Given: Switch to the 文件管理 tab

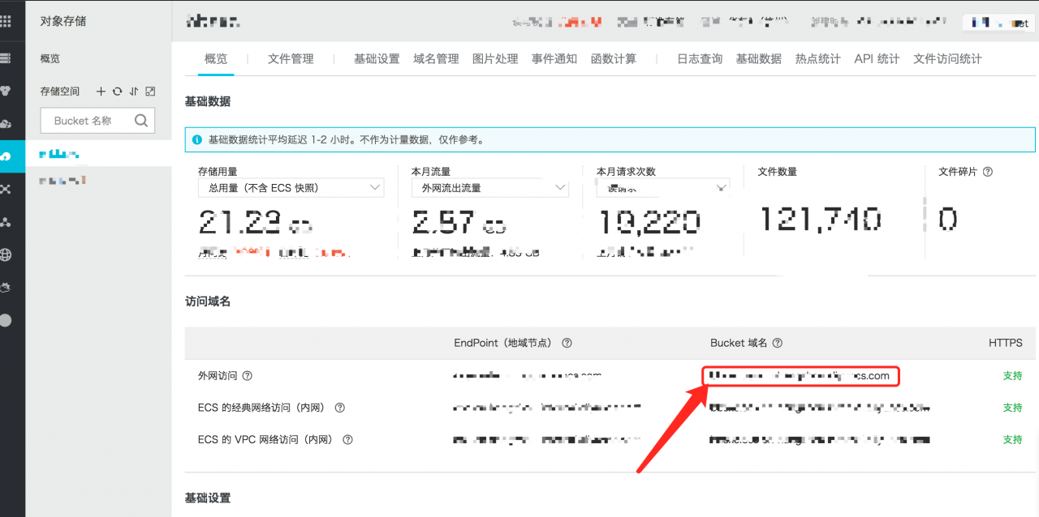Looking at the screenshot, I should tap(291, 59).
